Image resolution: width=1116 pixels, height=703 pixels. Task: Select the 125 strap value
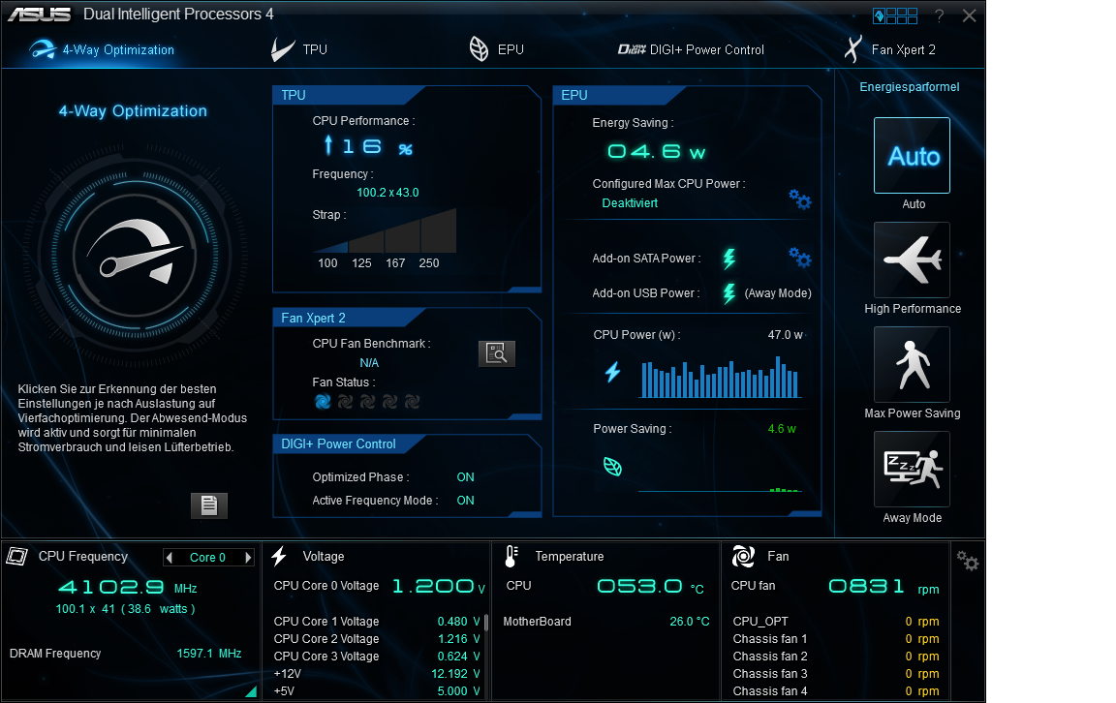[x=361, y=263]
